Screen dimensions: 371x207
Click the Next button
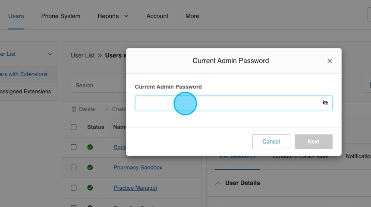[313, 142]
